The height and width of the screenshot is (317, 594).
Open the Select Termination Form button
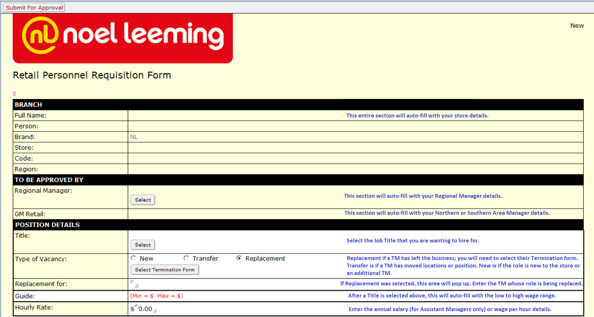(165, 270)
